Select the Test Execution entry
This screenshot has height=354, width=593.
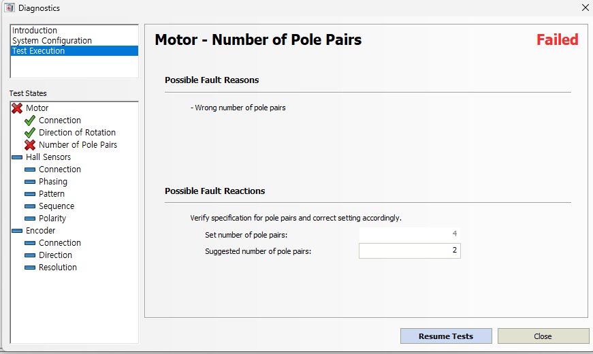[74, 50]
